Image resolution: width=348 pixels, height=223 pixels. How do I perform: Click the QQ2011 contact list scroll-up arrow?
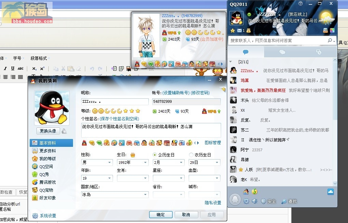pyautogui.click(x=335, y=60)
